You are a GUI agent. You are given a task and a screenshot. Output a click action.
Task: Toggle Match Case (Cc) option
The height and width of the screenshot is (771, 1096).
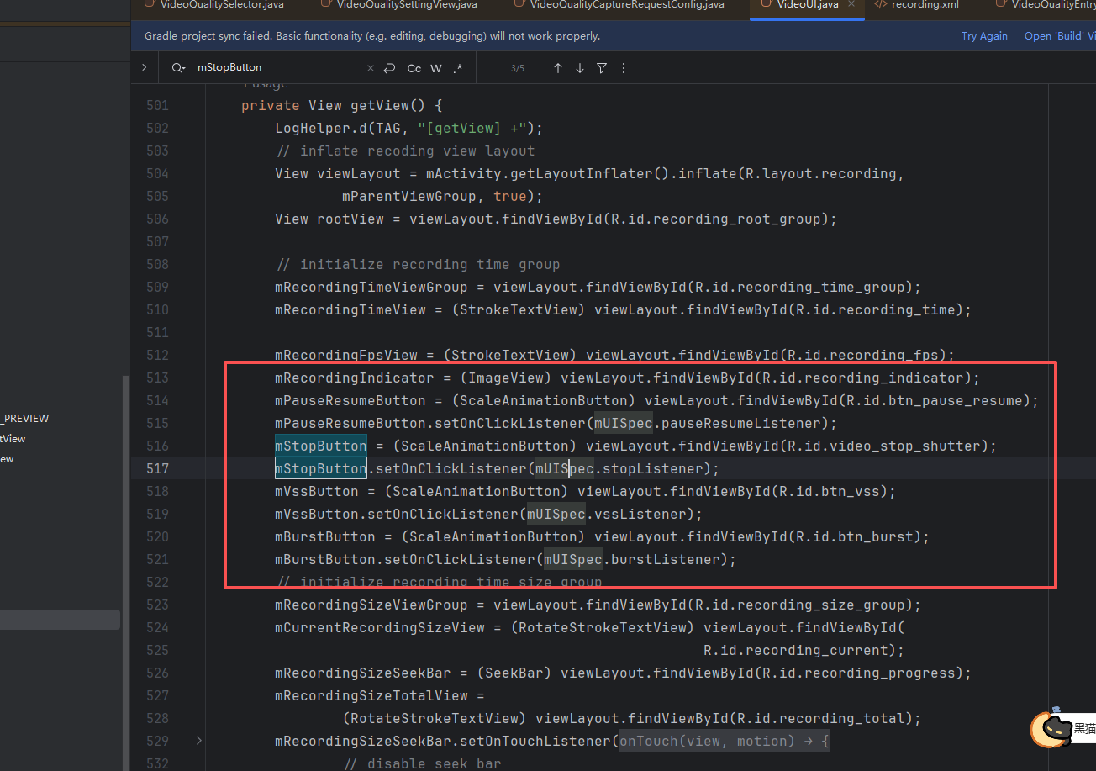[414, 68]
